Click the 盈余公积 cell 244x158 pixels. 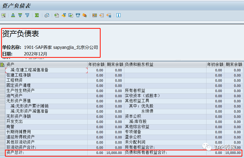tap(165, 137)
